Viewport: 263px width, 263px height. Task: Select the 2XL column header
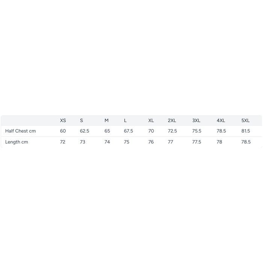click(172, 121)
